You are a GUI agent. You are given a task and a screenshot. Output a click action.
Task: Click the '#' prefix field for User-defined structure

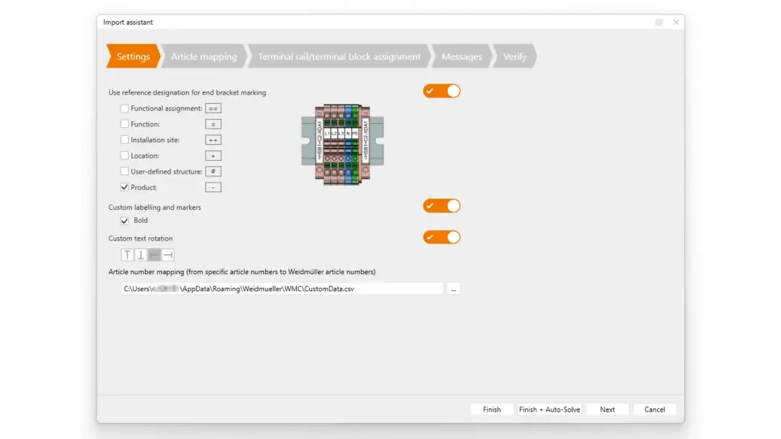(x=213, y=171)
